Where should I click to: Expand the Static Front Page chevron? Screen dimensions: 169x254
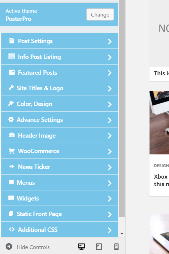click(x=110, y=214)
